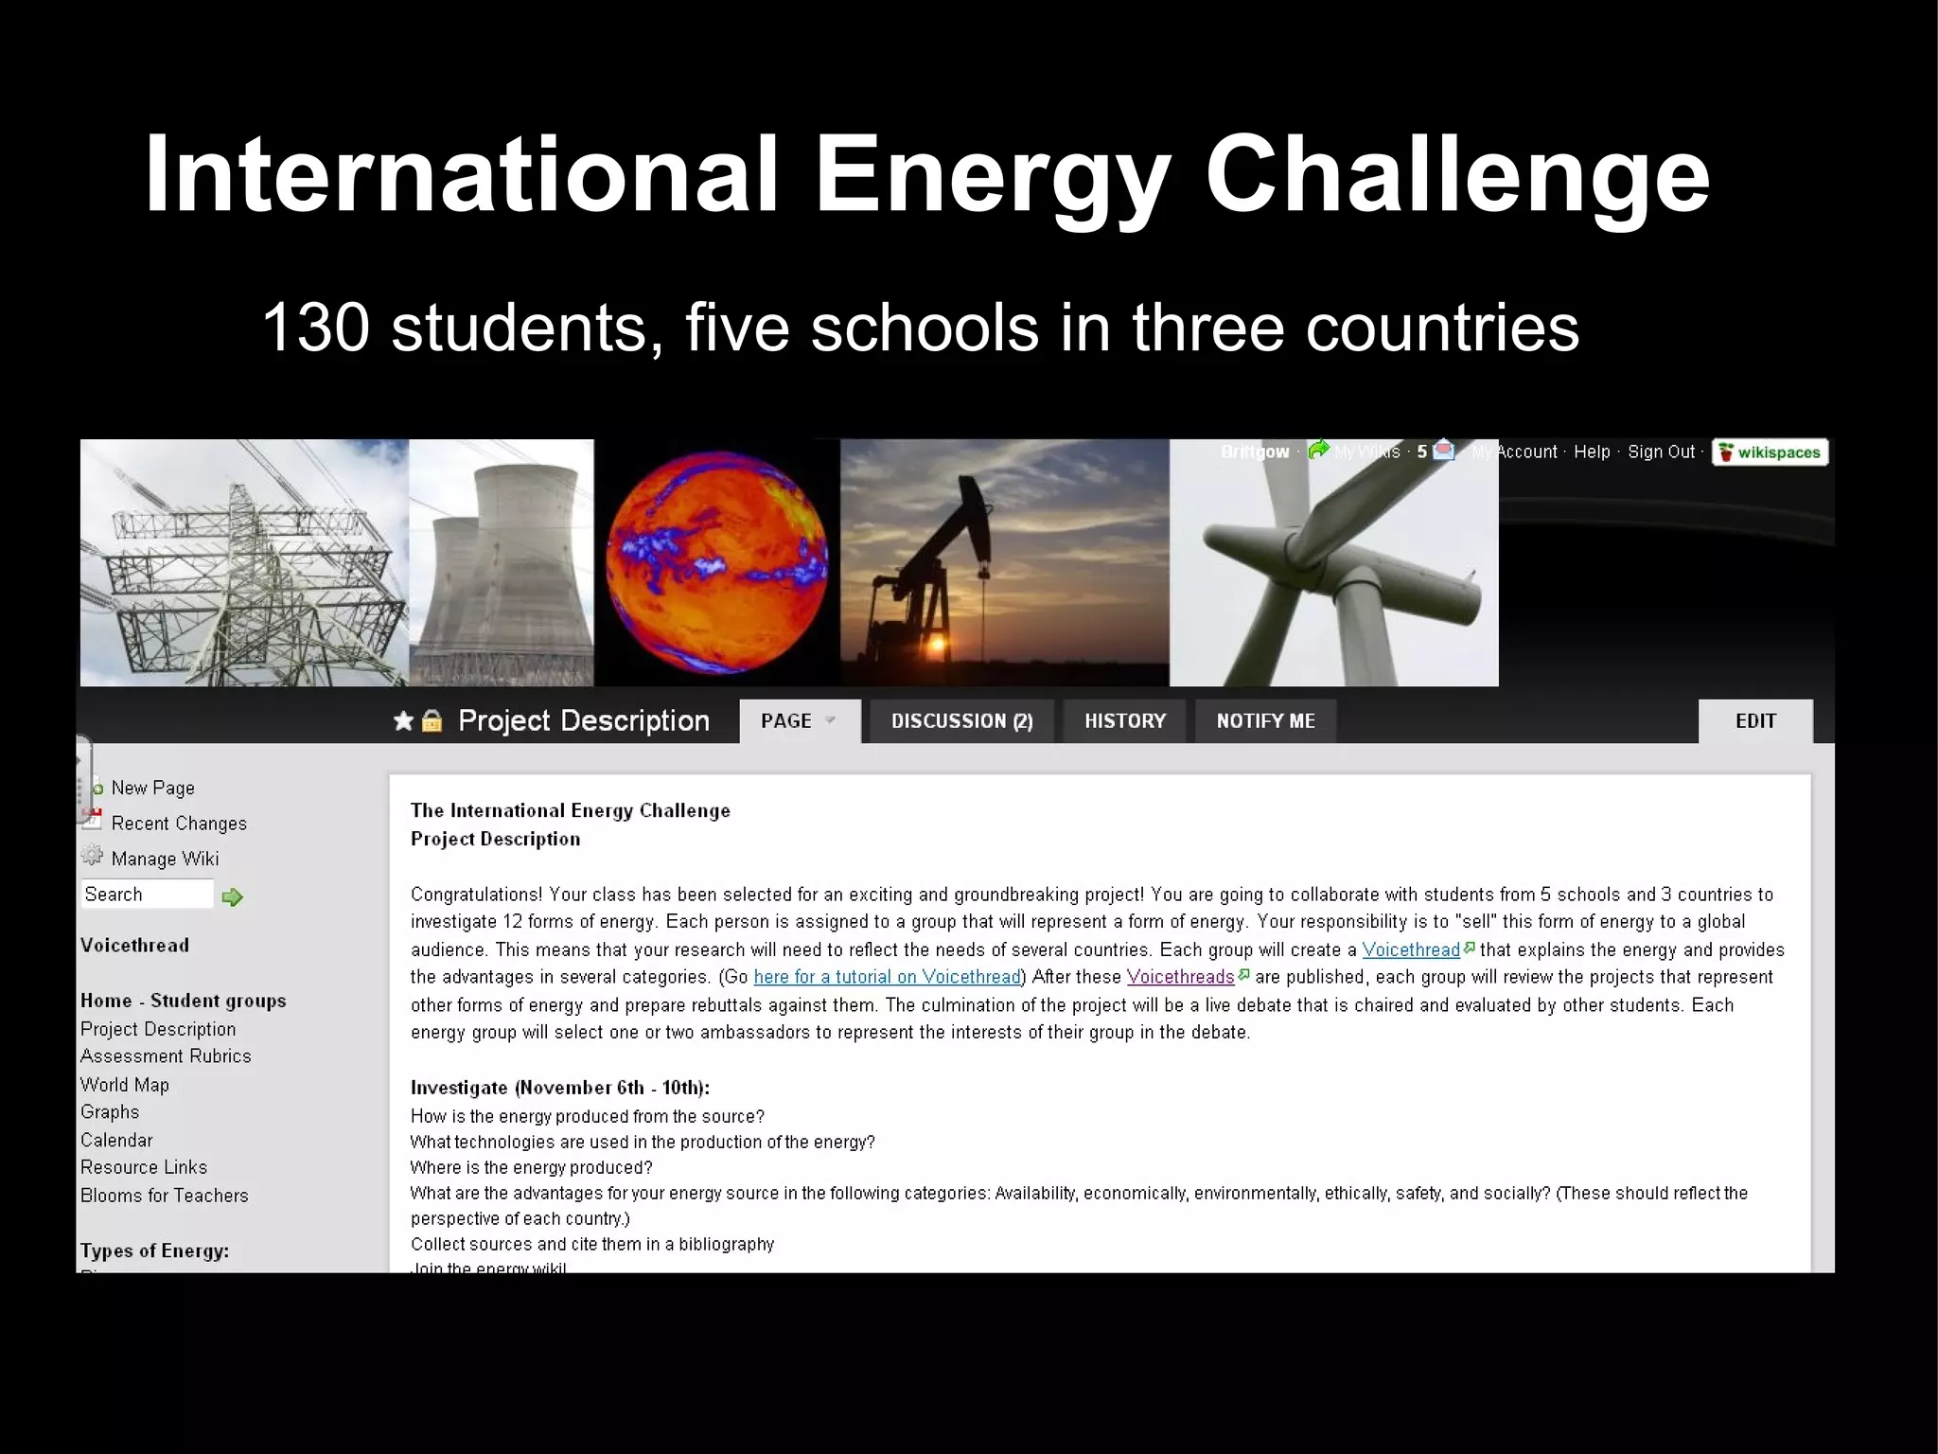The image size is (1938, 1454).
Task: Click the Voicethread sidebar heading link
Action: coord(134,945)
